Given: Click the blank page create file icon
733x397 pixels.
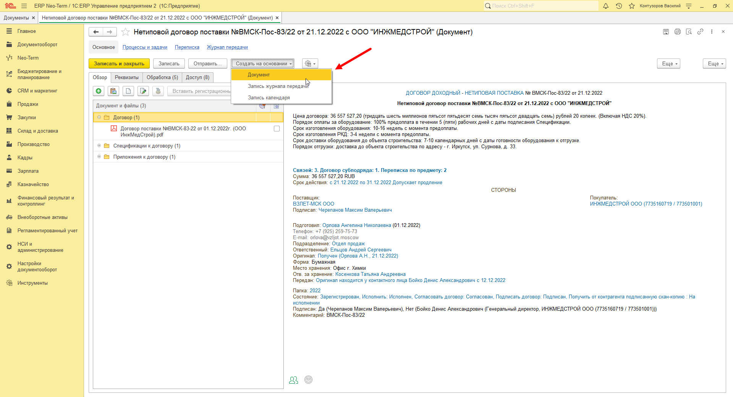Looking at the screenshot, I should coord(128,91).
